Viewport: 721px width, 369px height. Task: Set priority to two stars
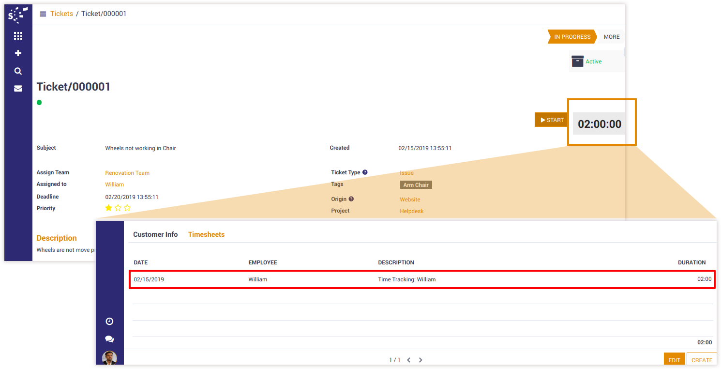[x=118, y=208]
